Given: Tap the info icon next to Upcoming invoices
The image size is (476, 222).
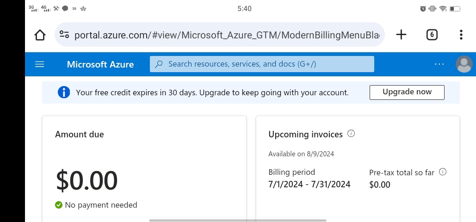Looking at the screenshot, I should [351, 133].
